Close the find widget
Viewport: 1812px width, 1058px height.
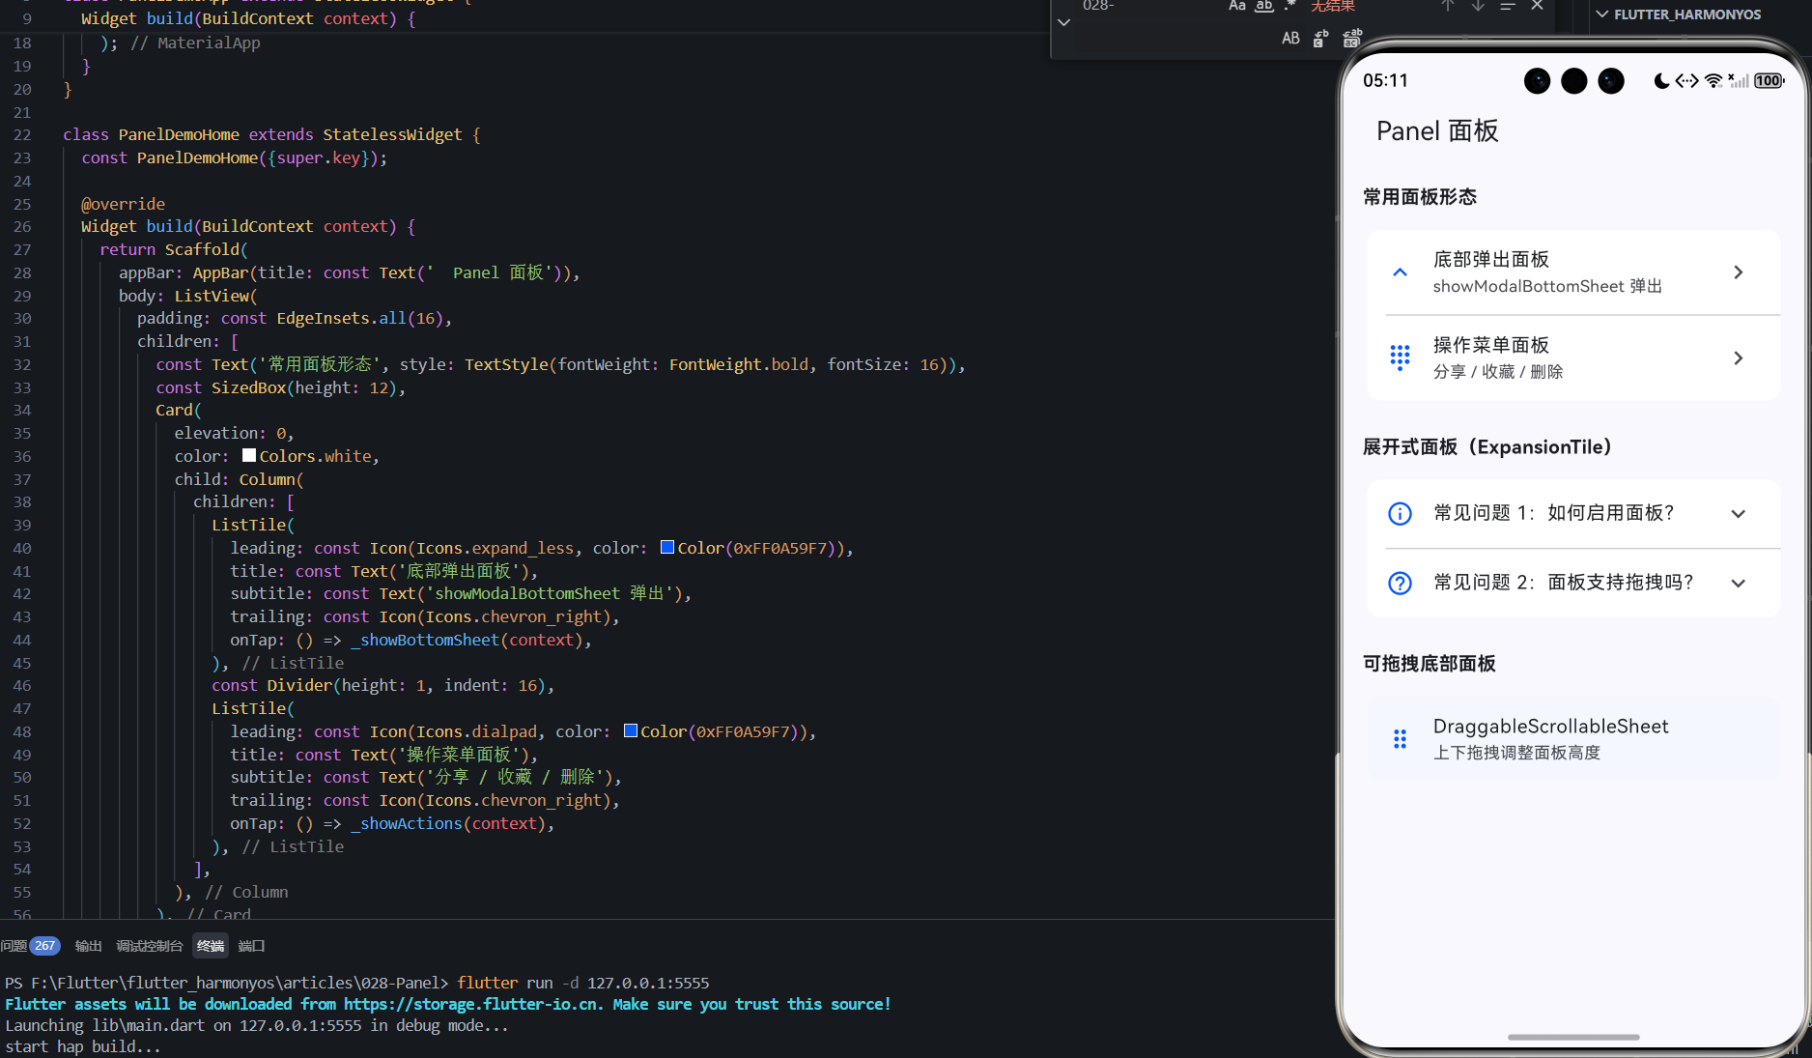(1538, 6)
